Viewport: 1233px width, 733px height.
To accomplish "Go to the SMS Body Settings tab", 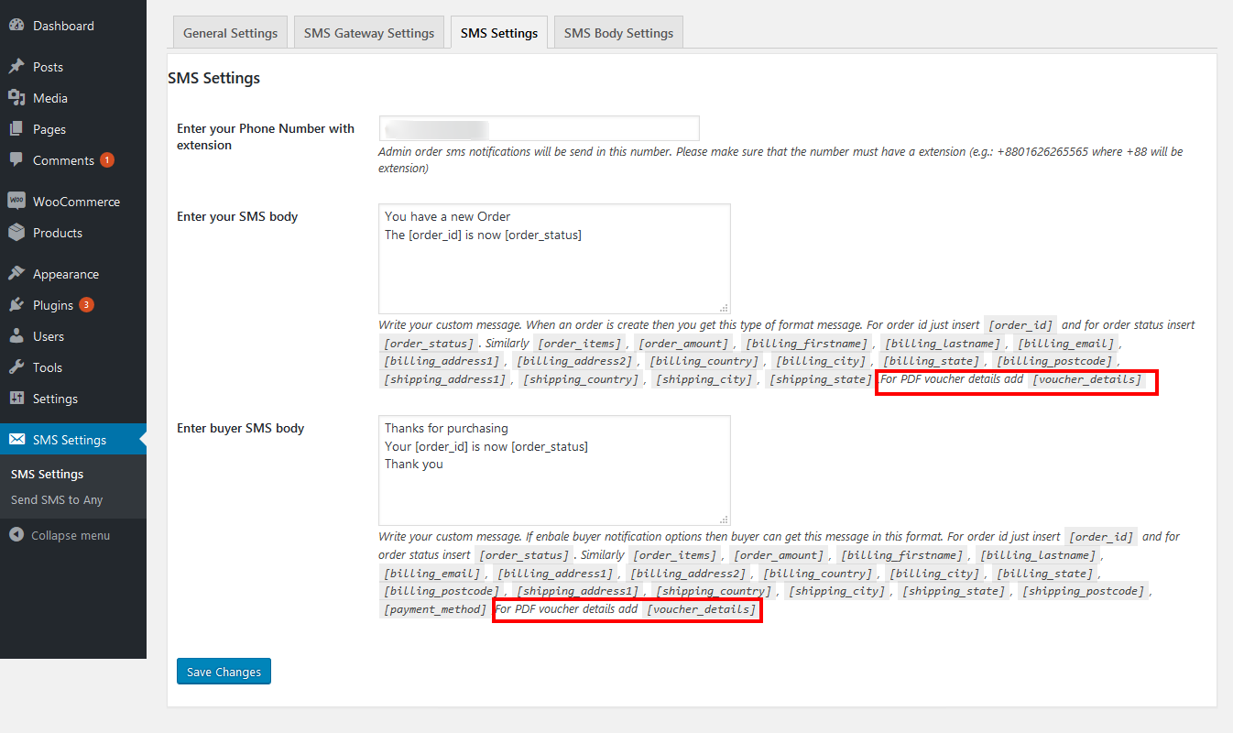I will (x=618, y=33).
